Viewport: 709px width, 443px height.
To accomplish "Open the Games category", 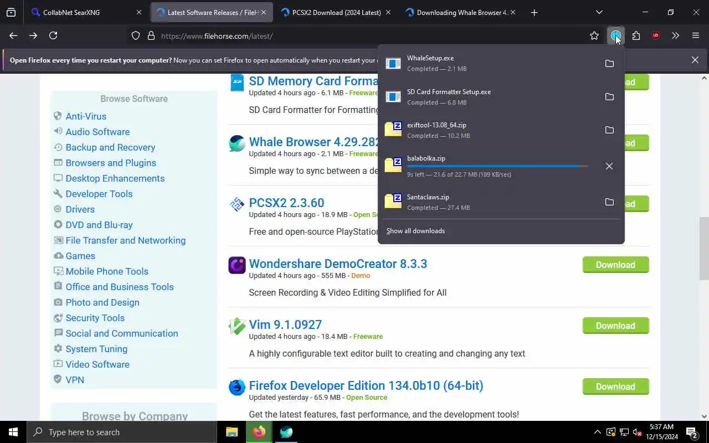I will (x=80, y=256).
